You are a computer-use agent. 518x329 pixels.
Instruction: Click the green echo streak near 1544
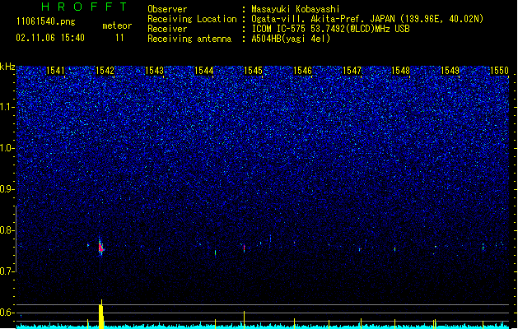point(216,253)
